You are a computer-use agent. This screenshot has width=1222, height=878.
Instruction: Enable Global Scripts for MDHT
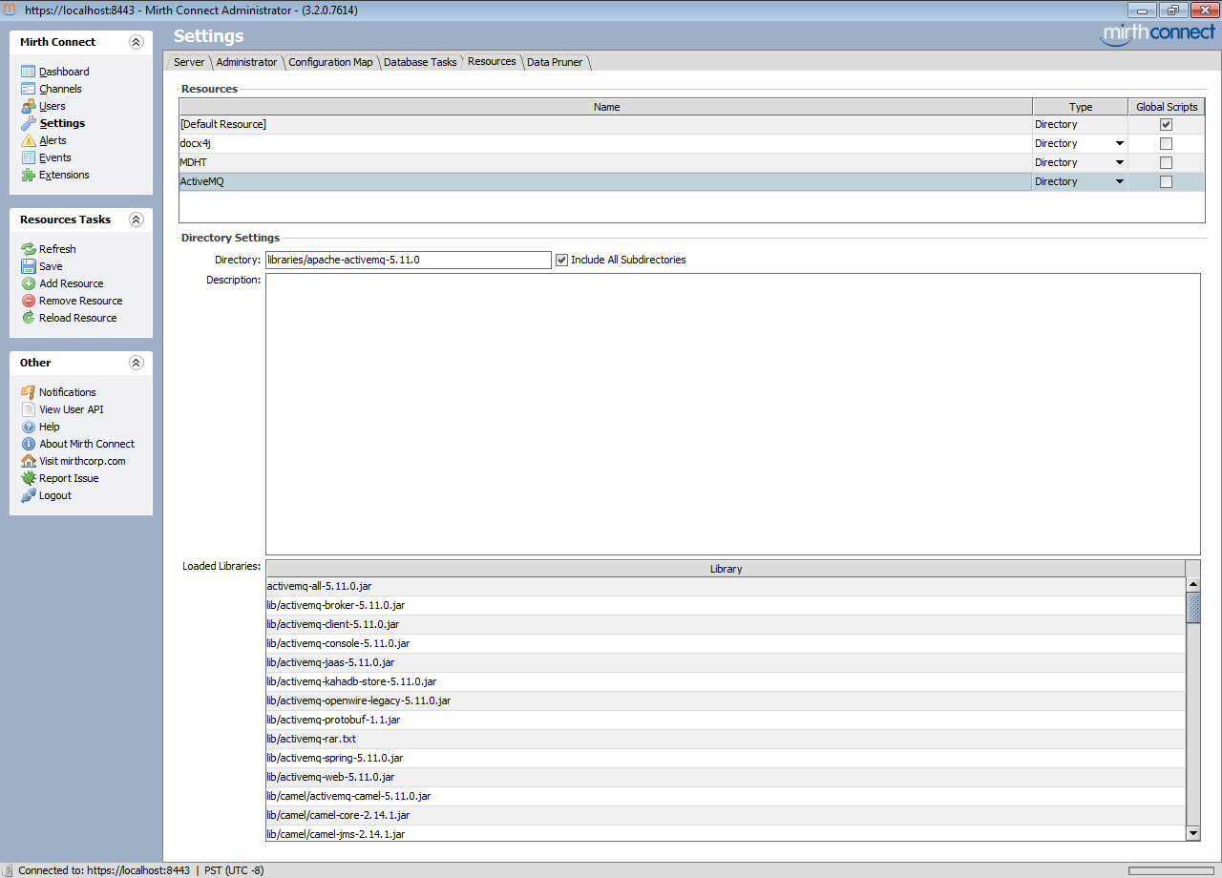(x=1166, y=162)
